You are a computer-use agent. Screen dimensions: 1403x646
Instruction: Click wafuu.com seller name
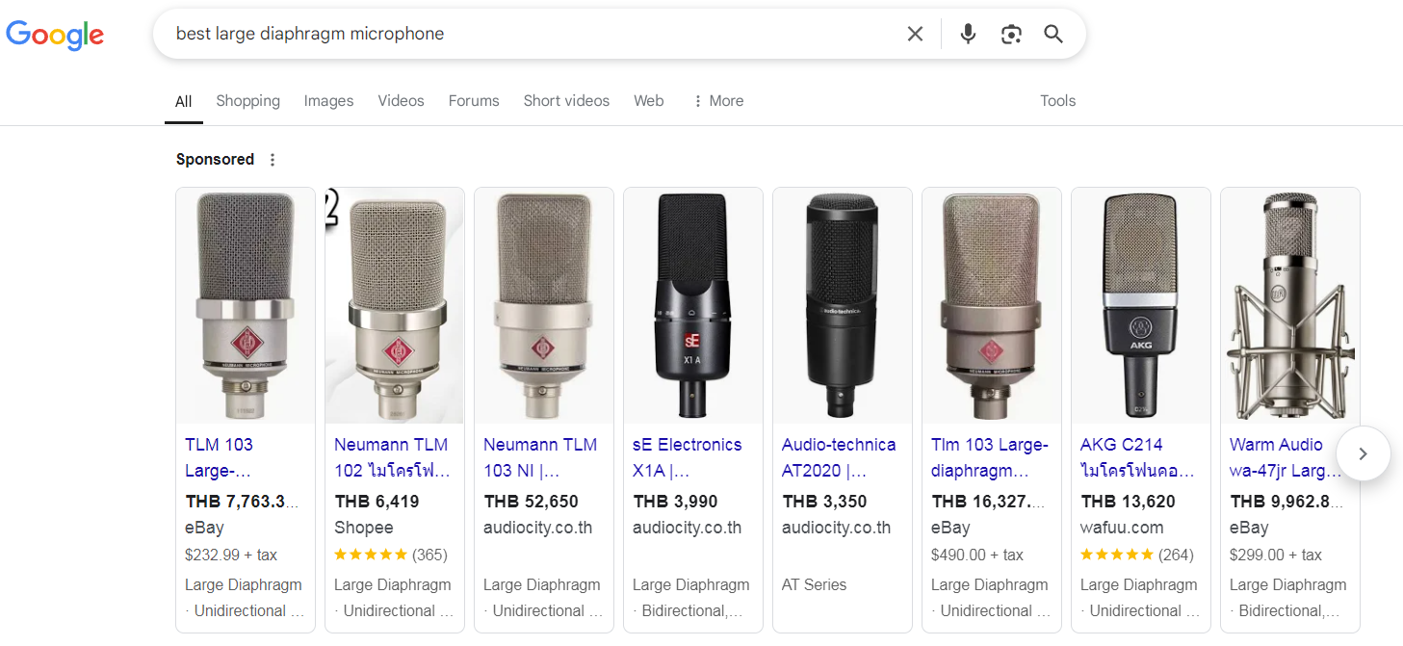click(1122, 528)
